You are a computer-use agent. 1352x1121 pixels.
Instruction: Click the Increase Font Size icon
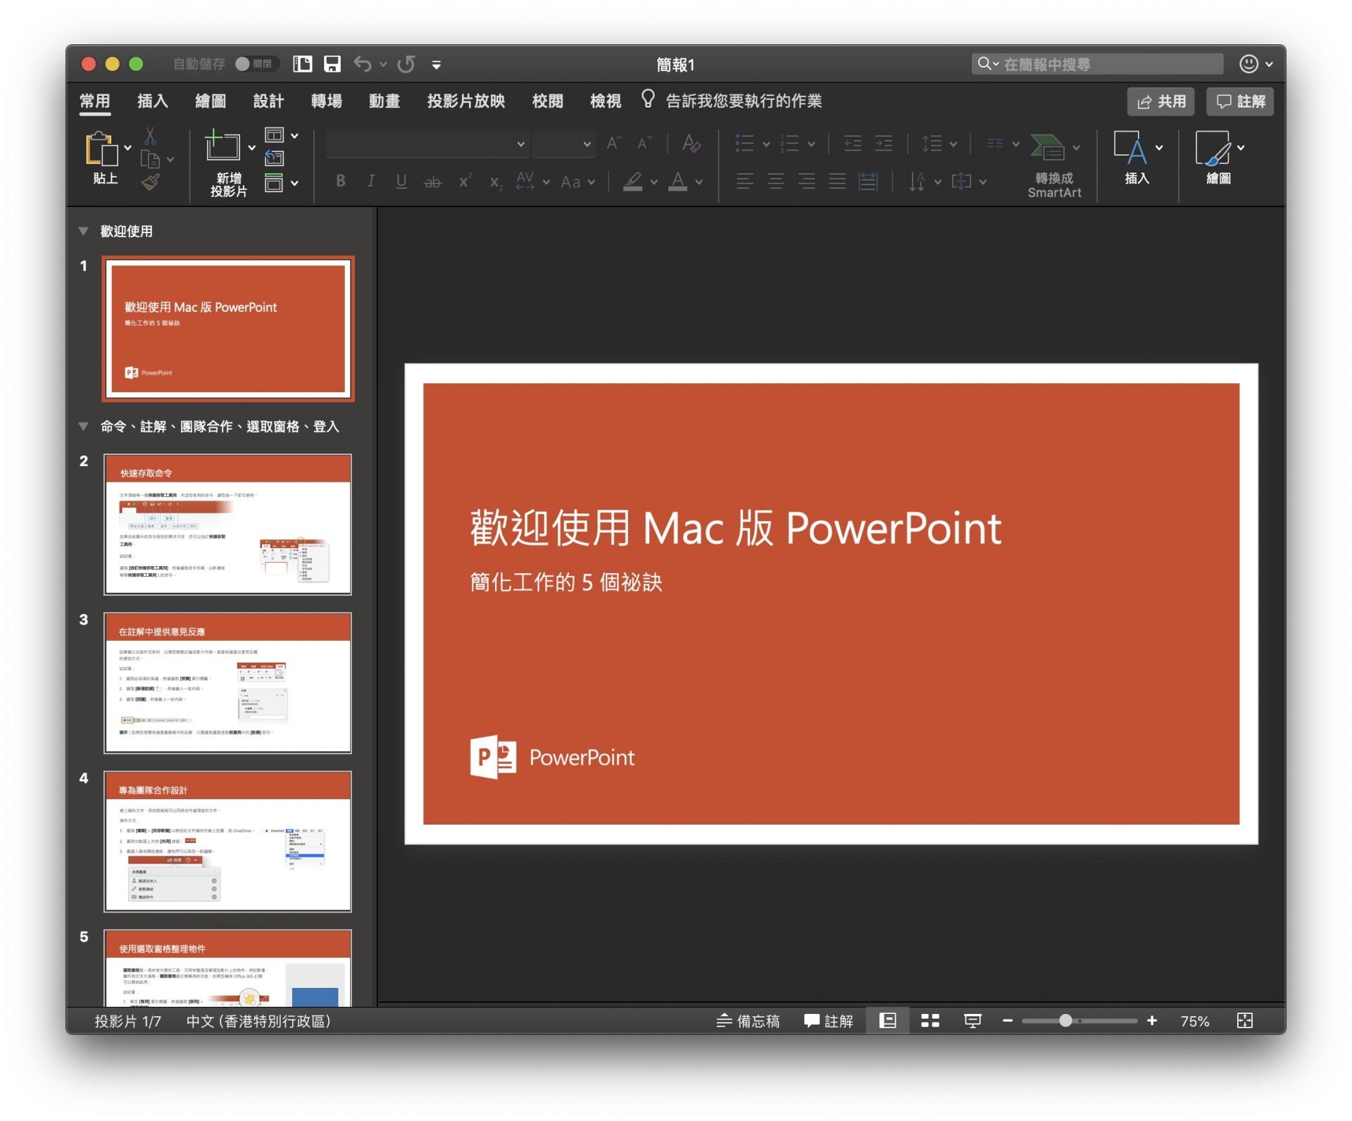(614, 144)
